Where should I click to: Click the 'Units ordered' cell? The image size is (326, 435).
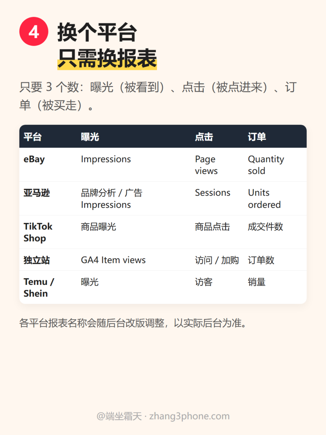264,199
